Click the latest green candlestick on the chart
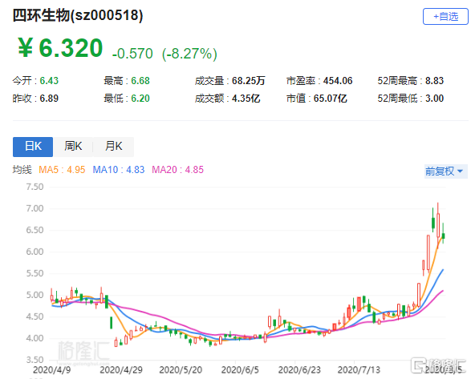 point(443,236)
